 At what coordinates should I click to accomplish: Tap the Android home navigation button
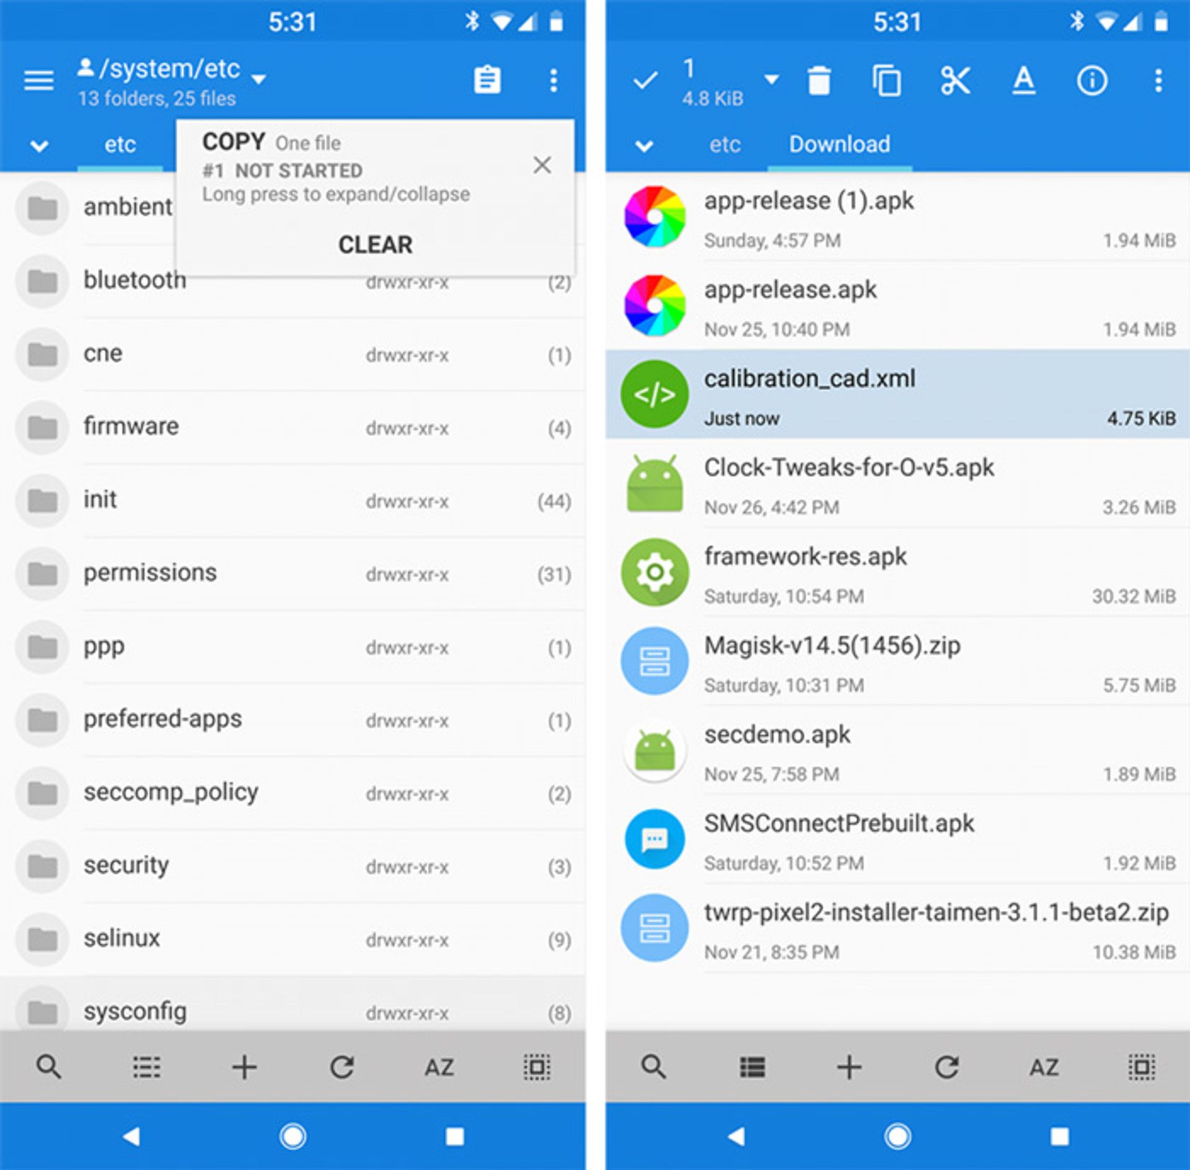pos(293,1137)
